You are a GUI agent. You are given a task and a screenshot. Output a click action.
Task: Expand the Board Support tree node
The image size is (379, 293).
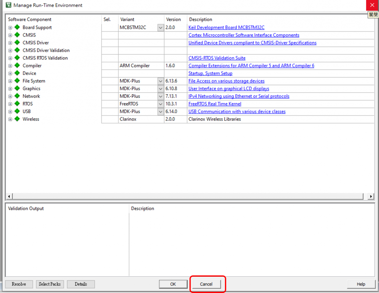[x=10, y=27]
